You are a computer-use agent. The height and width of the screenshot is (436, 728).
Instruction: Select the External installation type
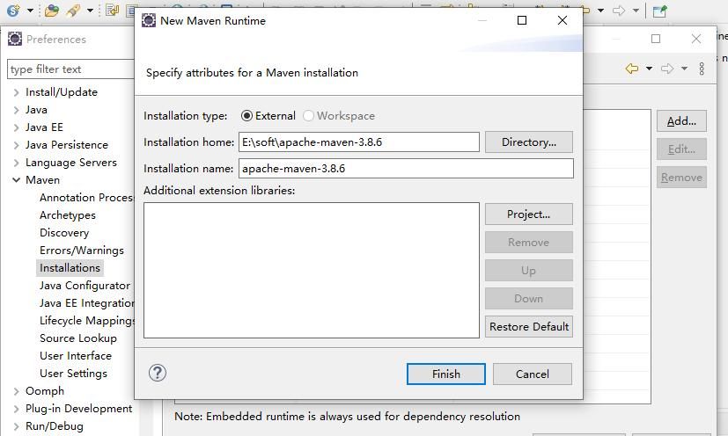click(x=247, y=116)
